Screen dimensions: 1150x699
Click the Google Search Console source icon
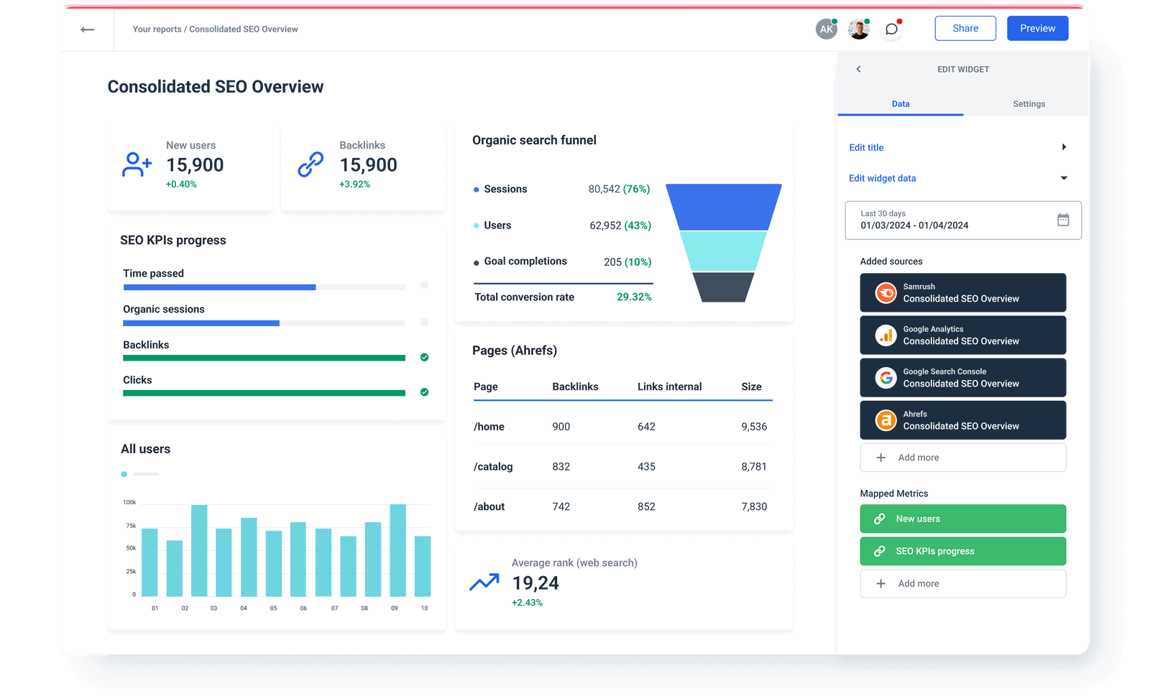coord(885,377)
